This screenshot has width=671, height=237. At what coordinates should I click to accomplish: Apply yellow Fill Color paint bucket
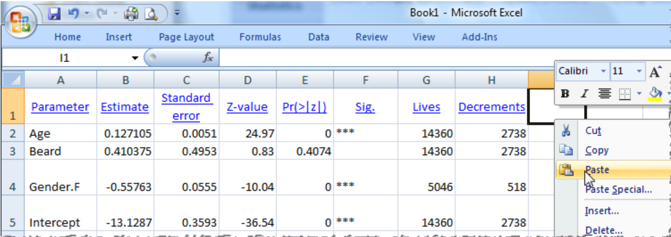655,93
